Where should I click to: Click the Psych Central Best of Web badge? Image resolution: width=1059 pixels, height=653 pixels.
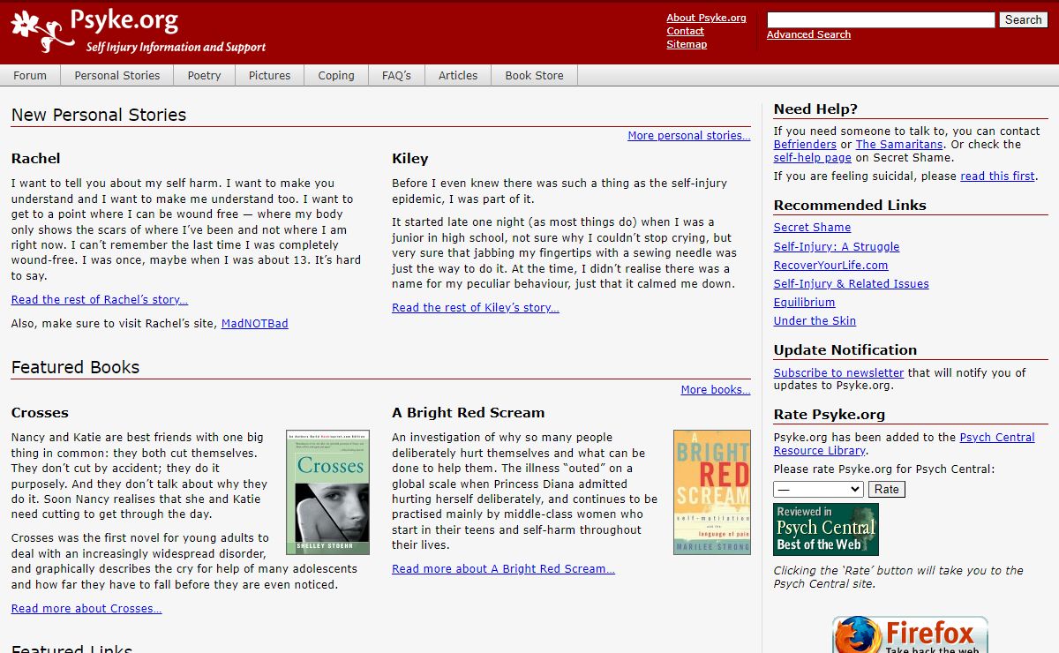click(x=826, y=529)
